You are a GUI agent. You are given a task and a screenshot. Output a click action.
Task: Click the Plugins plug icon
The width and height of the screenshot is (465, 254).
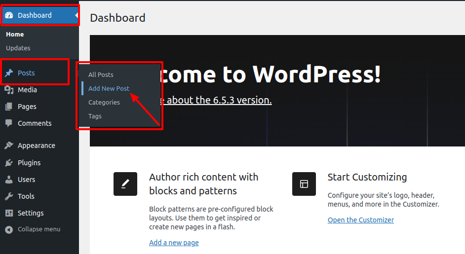coord(9,163)
